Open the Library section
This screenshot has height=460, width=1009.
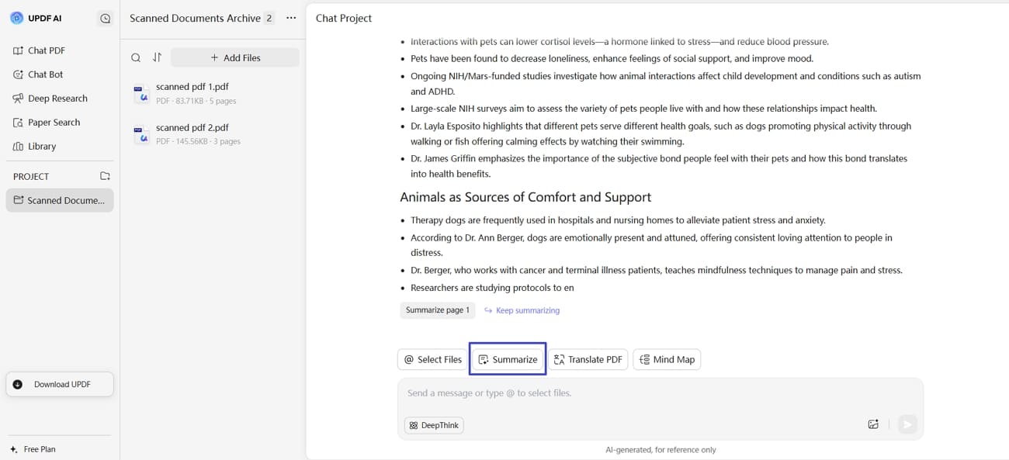point(43,146)
